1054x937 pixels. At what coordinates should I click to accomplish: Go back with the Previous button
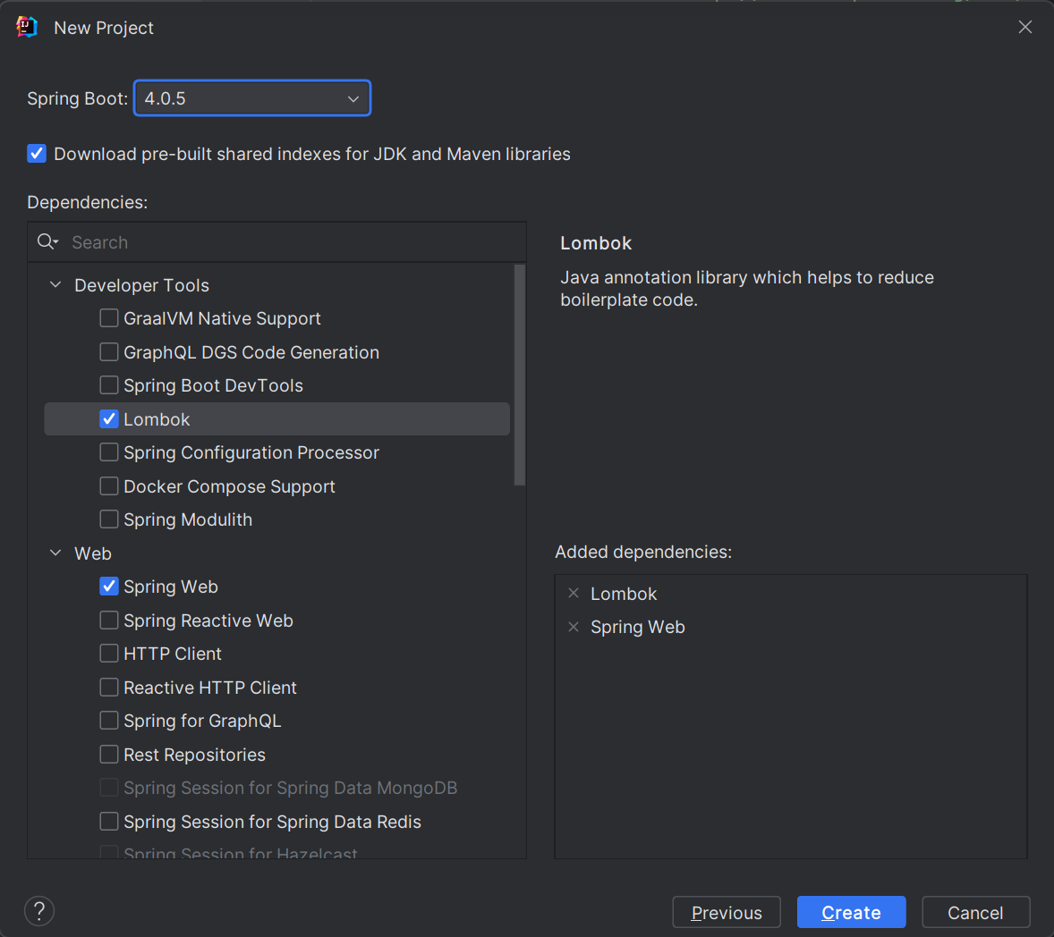(727, 912)
